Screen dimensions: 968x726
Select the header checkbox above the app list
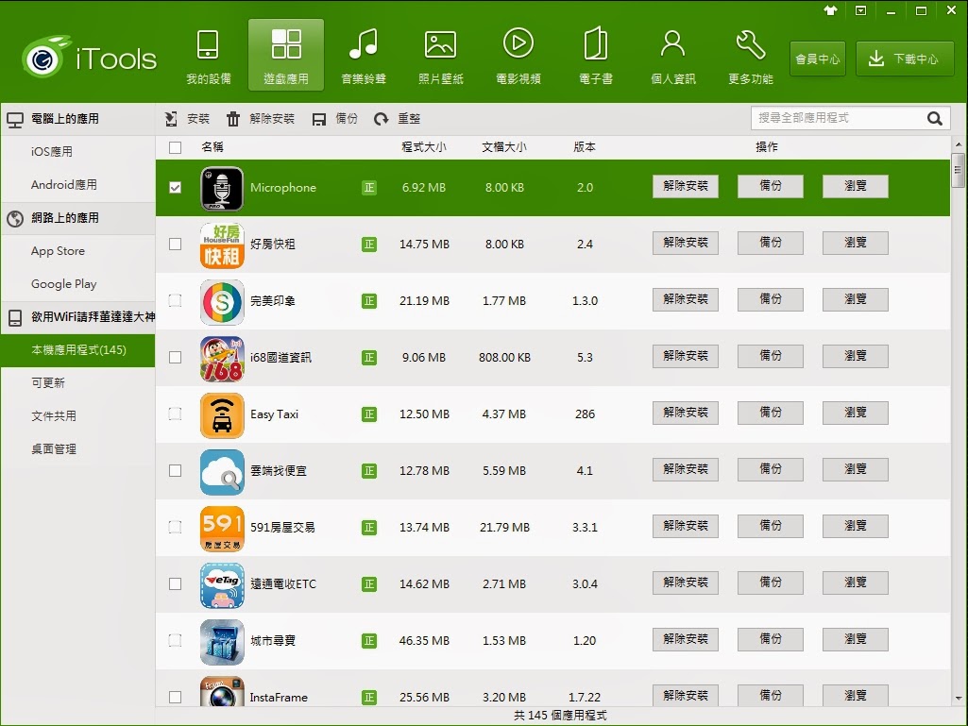tap(175, 148)
